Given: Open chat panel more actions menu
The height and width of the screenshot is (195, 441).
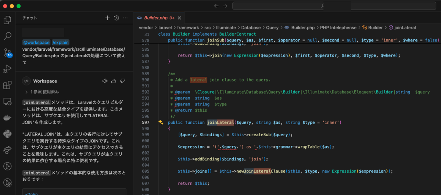Looking at the screenshot, I should (125, 18).
